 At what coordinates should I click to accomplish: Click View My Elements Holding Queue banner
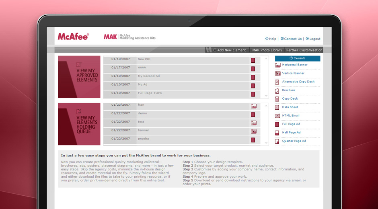[x=79, y=124]
